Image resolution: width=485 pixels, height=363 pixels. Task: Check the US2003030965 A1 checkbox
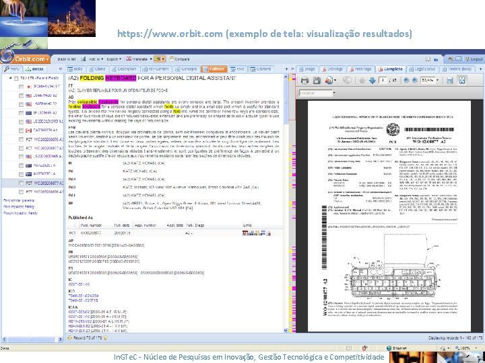click(x=21, y=157)
